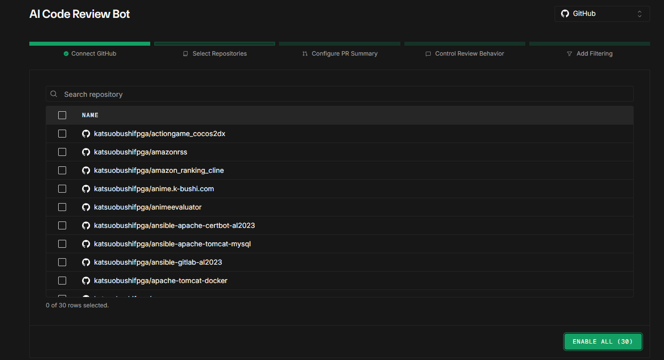Screen dimensions: 664x360
Task: Click the Add Filtering progress bar
Action: point(589,44)
